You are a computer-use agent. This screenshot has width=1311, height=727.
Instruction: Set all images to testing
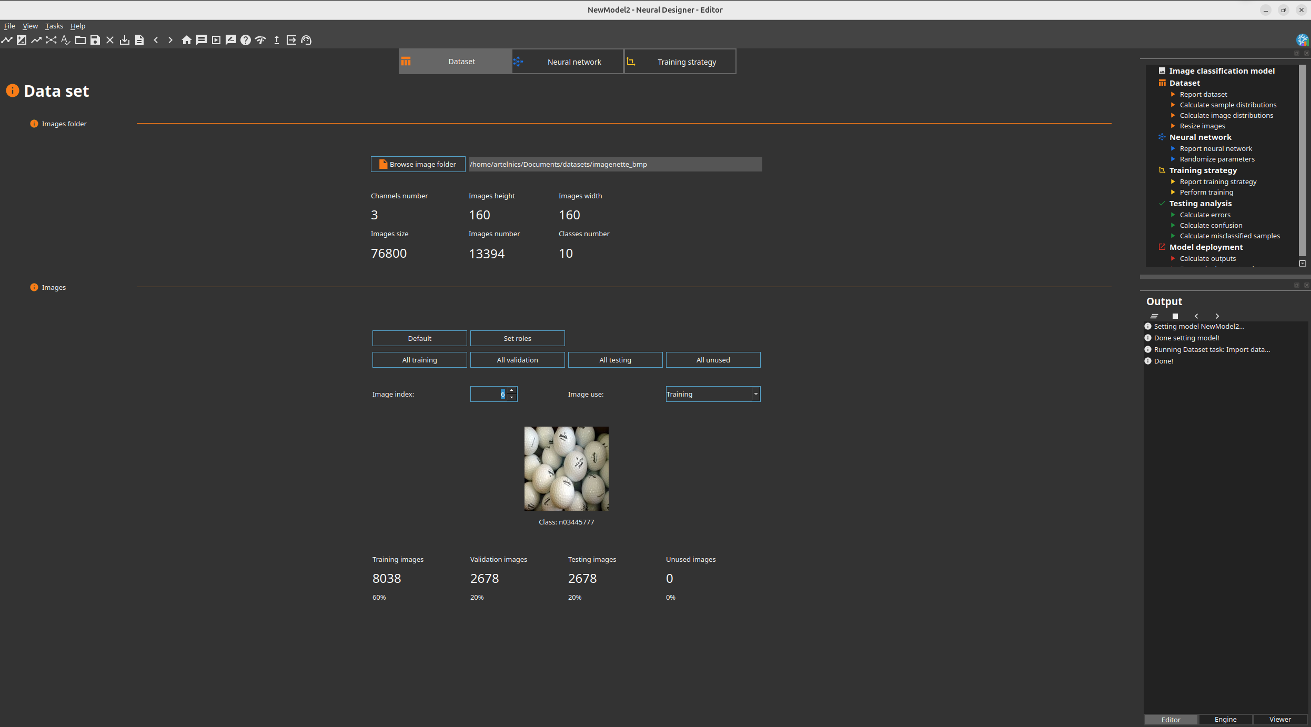pos(616,360)
